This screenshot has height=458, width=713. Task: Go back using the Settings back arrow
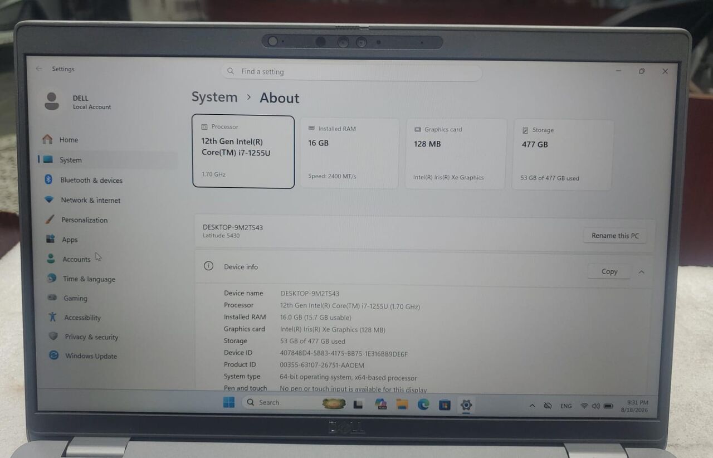(x=39, y=69)
